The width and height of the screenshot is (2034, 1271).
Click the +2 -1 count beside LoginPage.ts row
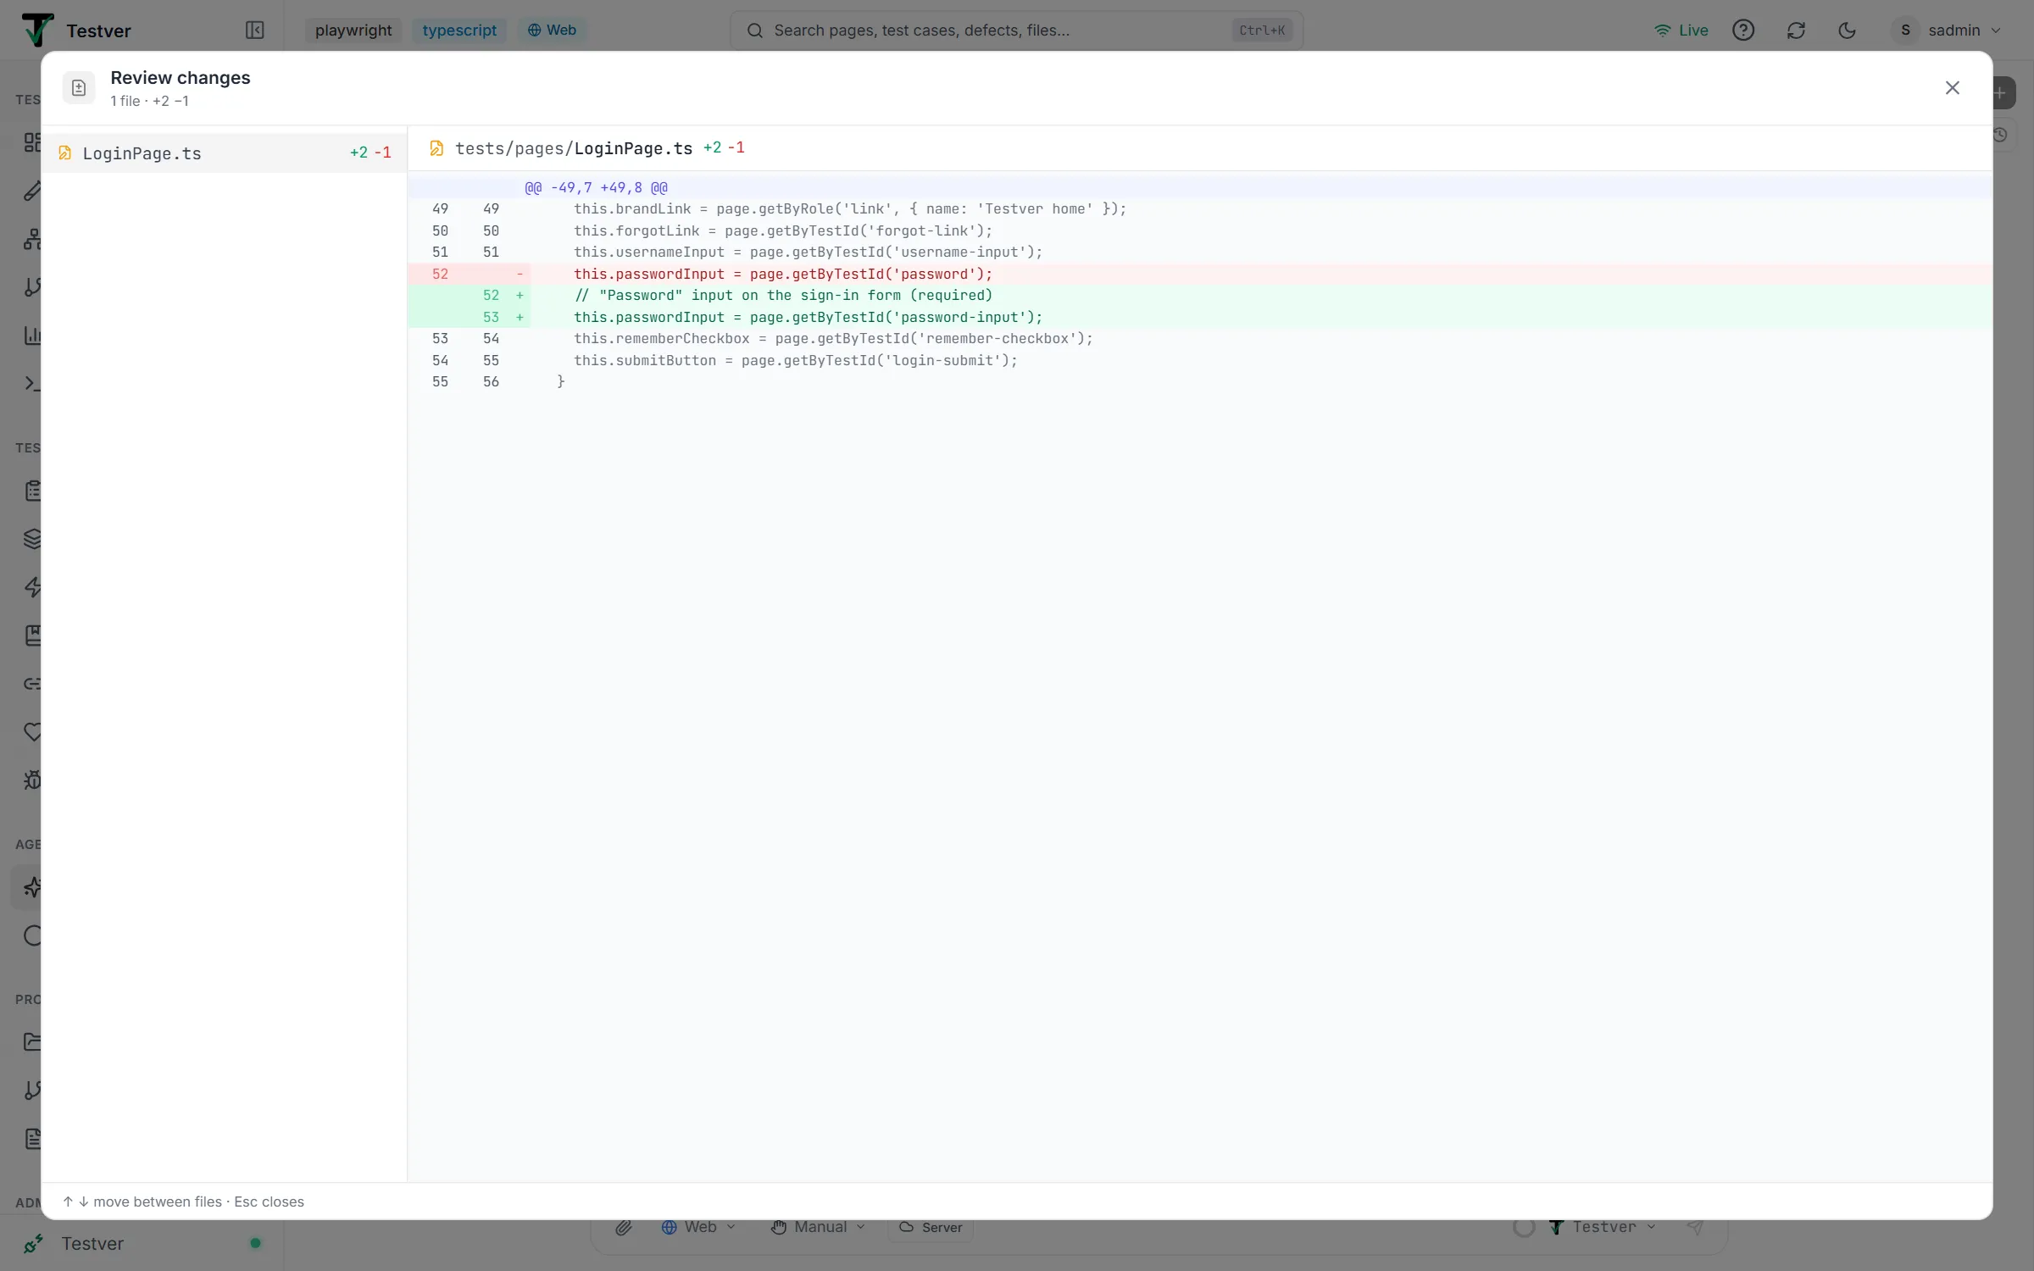pos(370,153)
